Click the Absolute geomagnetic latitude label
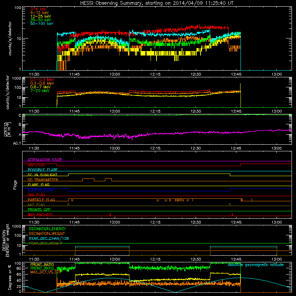This screenshot has height=296, width=296. coord(256,265)
